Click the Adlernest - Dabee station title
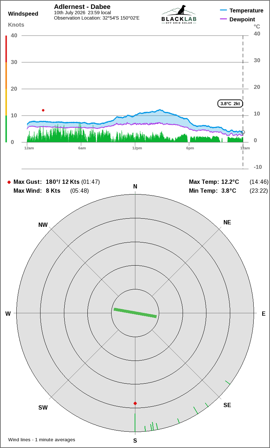The height and width of the screenshot is (448, 270). coord(82,7)
